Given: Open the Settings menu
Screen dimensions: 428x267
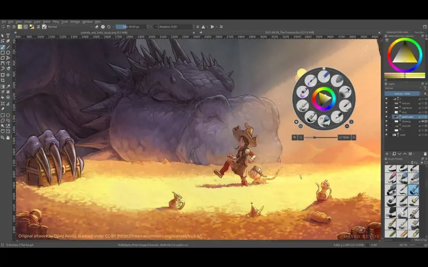Looking at the screenshot, I should point(75,21).
